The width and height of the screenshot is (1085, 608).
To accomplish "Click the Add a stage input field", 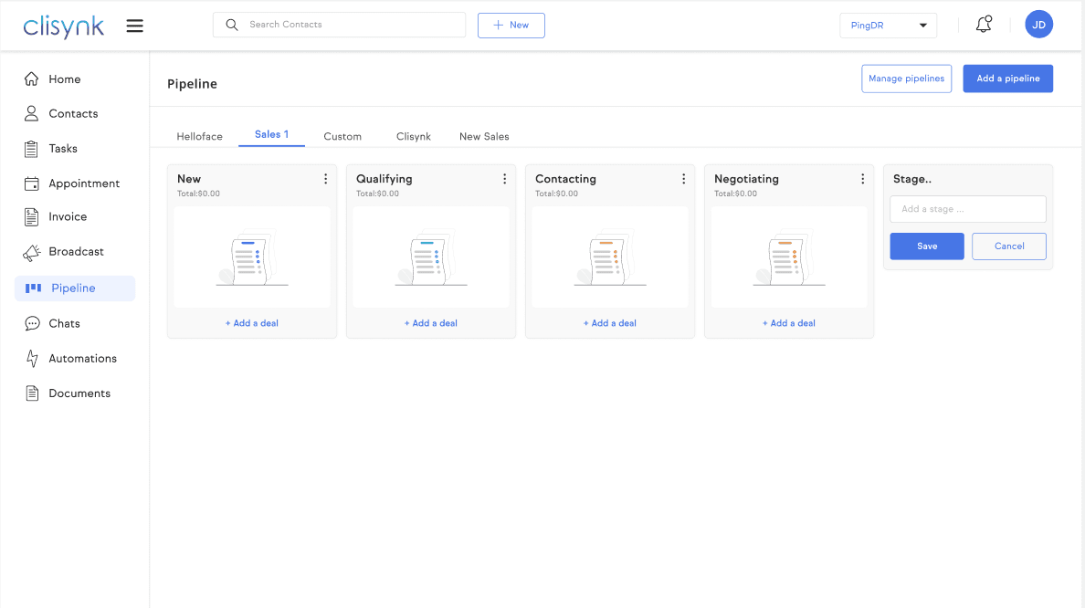I will 967,209.
